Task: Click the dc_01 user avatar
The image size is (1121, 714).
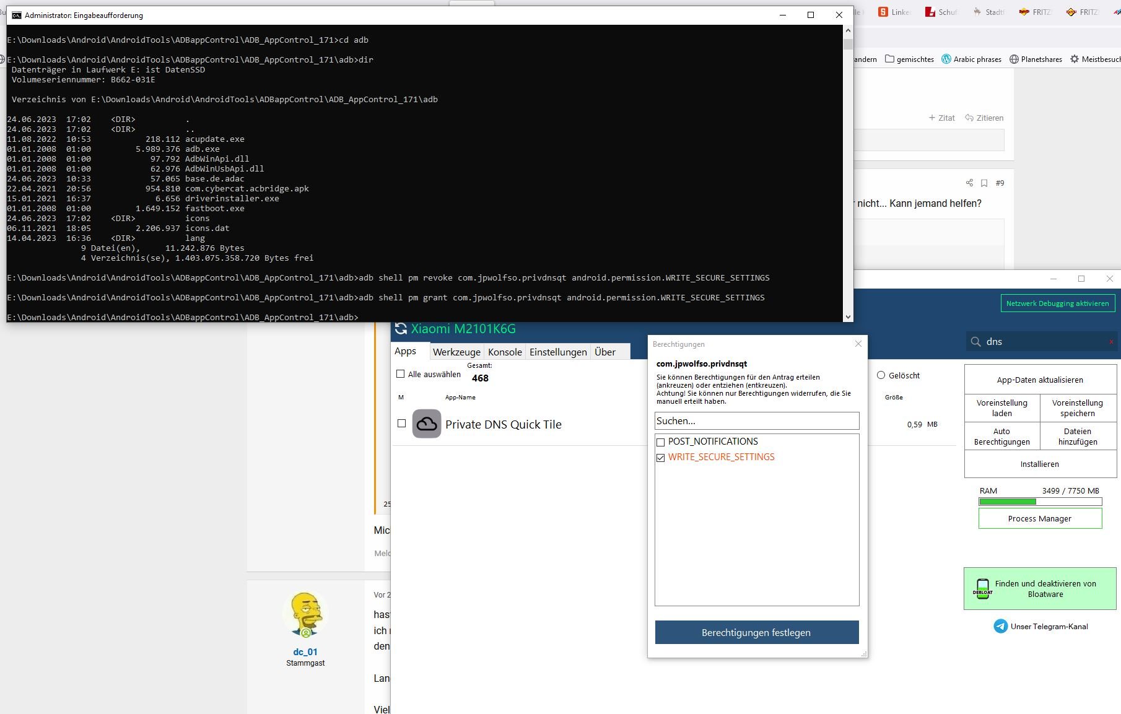Action: tap(305, 614)
